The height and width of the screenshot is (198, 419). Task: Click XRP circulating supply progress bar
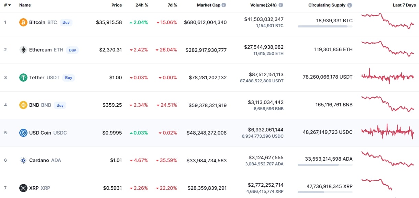click(x=325, y=192)
